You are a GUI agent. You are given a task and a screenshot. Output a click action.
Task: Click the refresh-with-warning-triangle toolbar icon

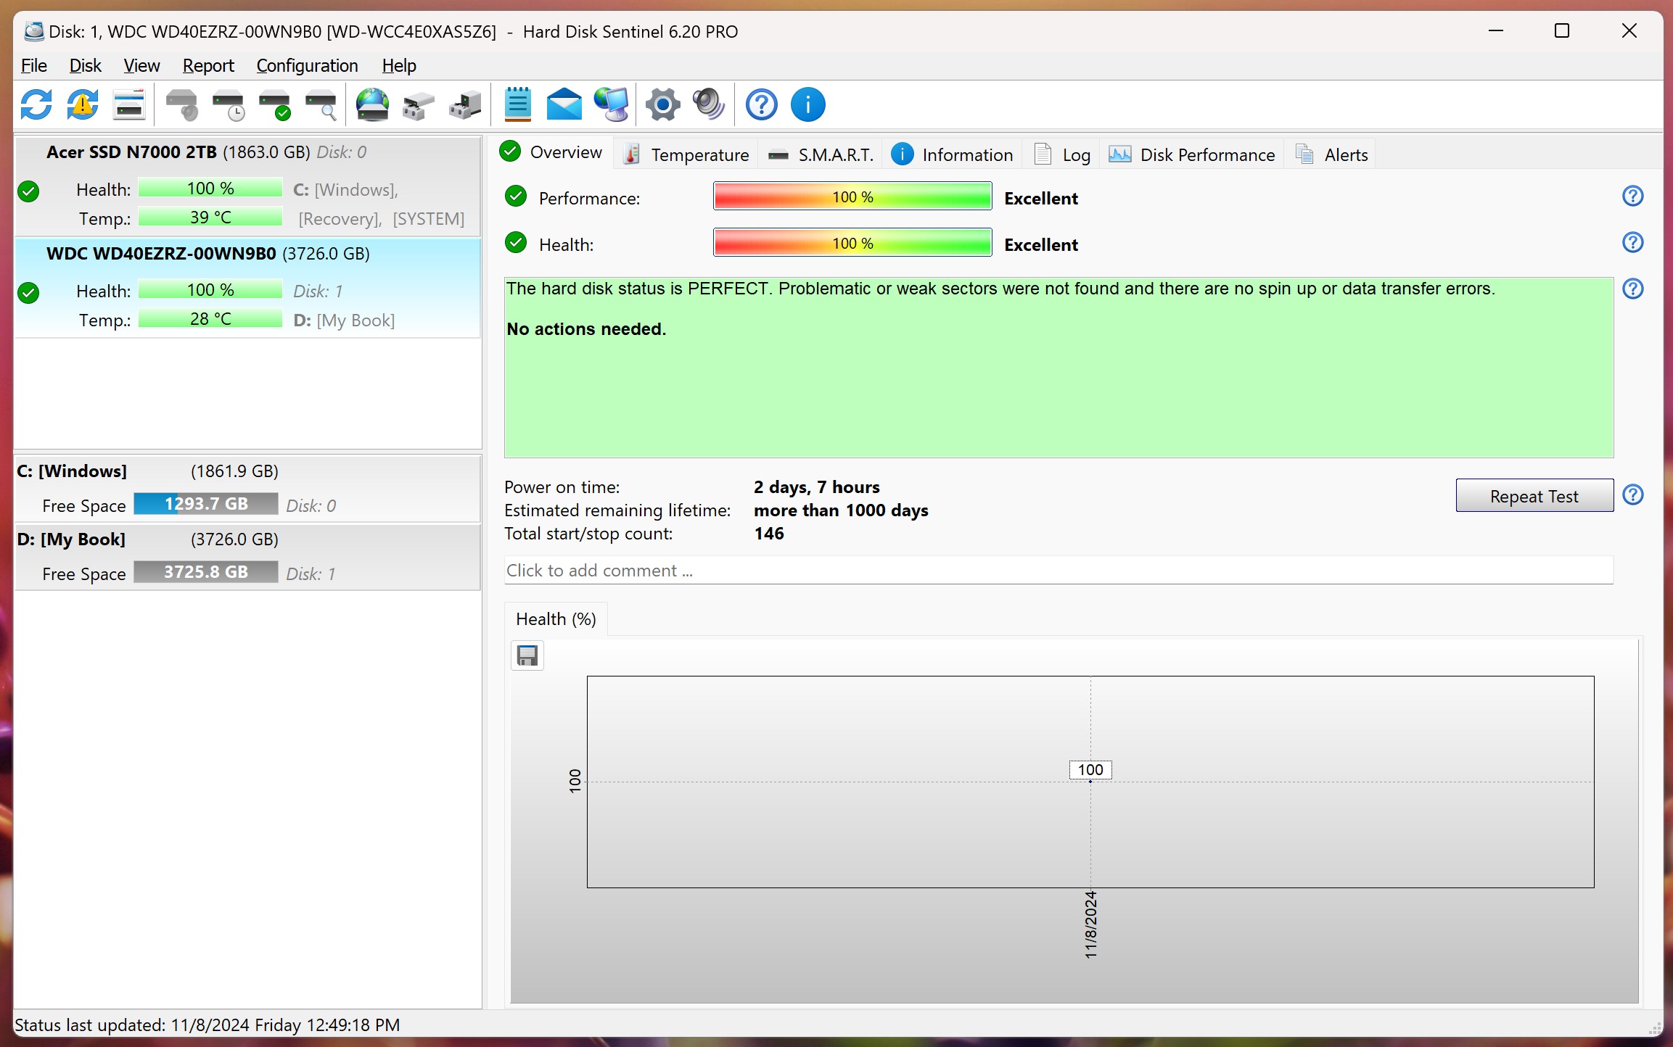83,104
